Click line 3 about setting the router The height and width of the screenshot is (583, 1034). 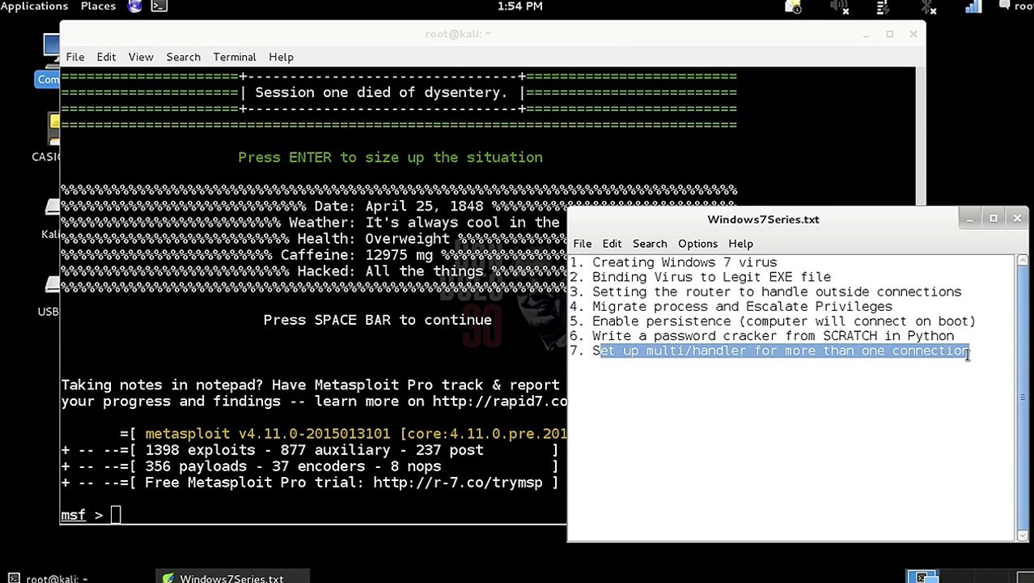(765, 291)
